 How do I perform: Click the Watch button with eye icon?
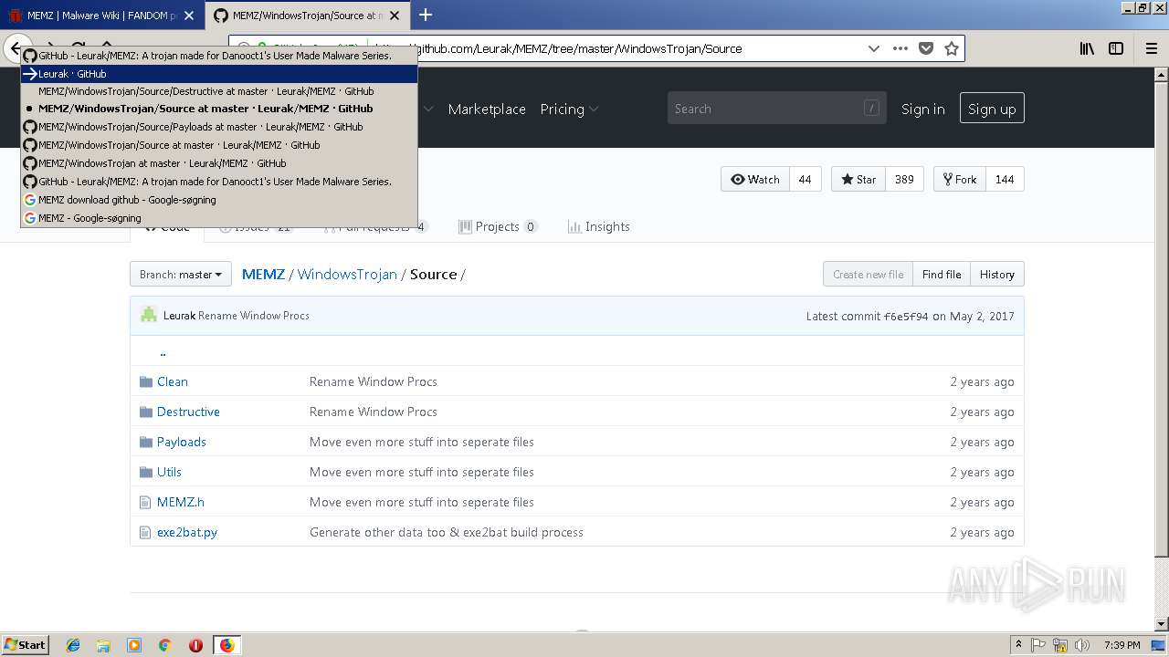(754, 180)
